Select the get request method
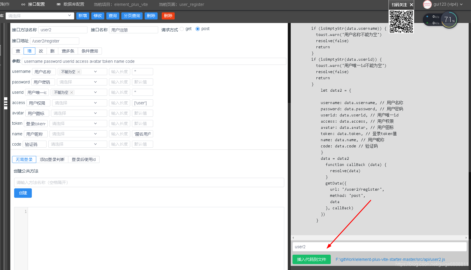Viewport: 471px width, 270px height. (182, 29)
